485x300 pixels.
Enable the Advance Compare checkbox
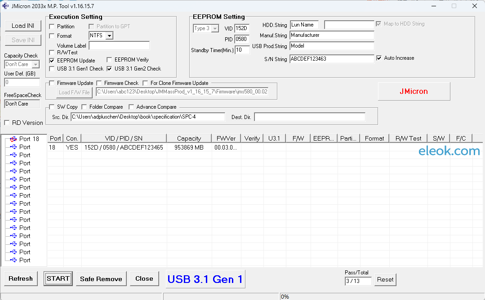131,107
